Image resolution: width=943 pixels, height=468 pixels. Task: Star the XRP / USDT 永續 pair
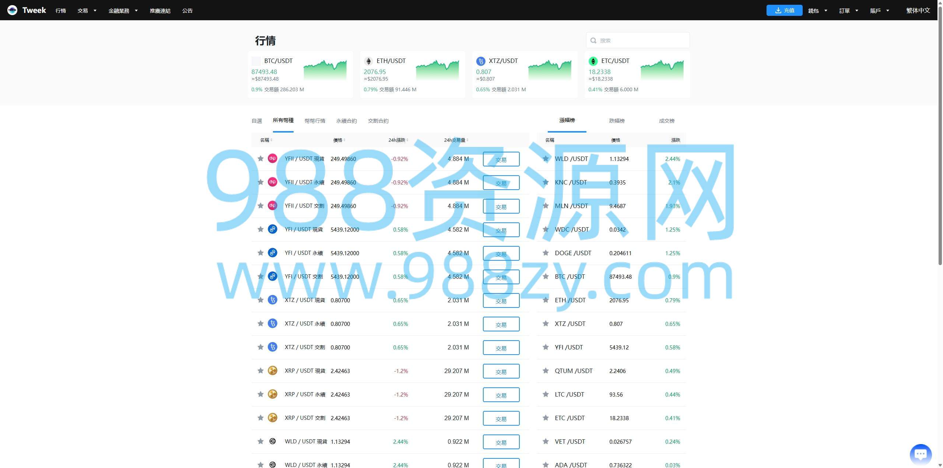(260, 394)
